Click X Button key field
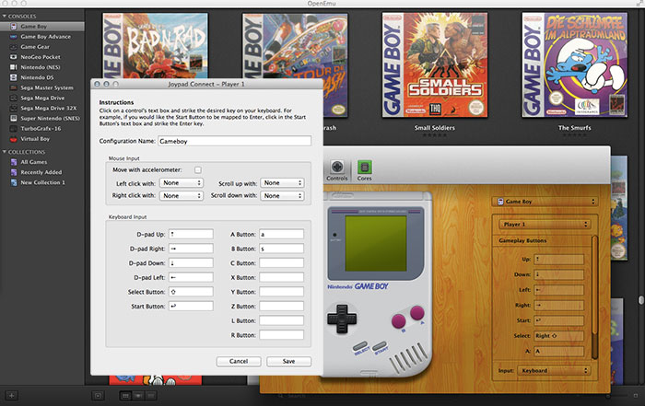Image resolution: width=645 pixels, height=406 pixels. tap(282, 277)
